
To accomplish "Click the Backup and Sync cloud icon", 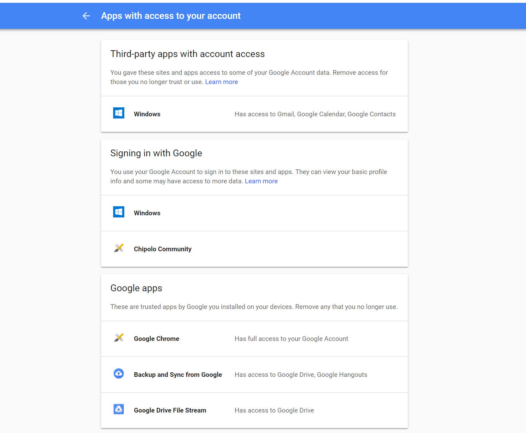I will 119,373.
